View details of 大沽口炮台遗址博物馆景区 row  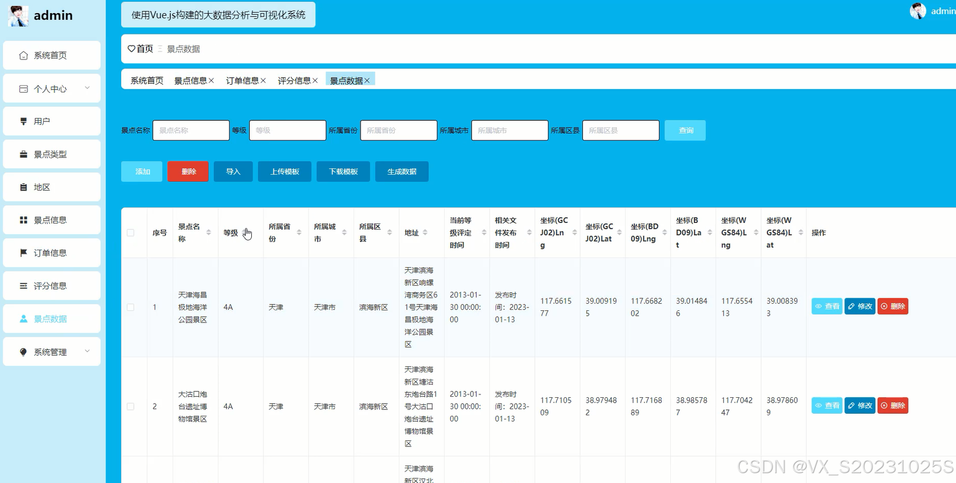pyautogui.click(x=827, y=405)
